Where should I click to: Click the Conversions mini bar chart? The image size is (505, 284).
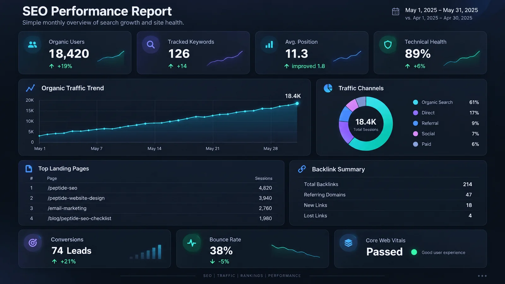point(146,252)
